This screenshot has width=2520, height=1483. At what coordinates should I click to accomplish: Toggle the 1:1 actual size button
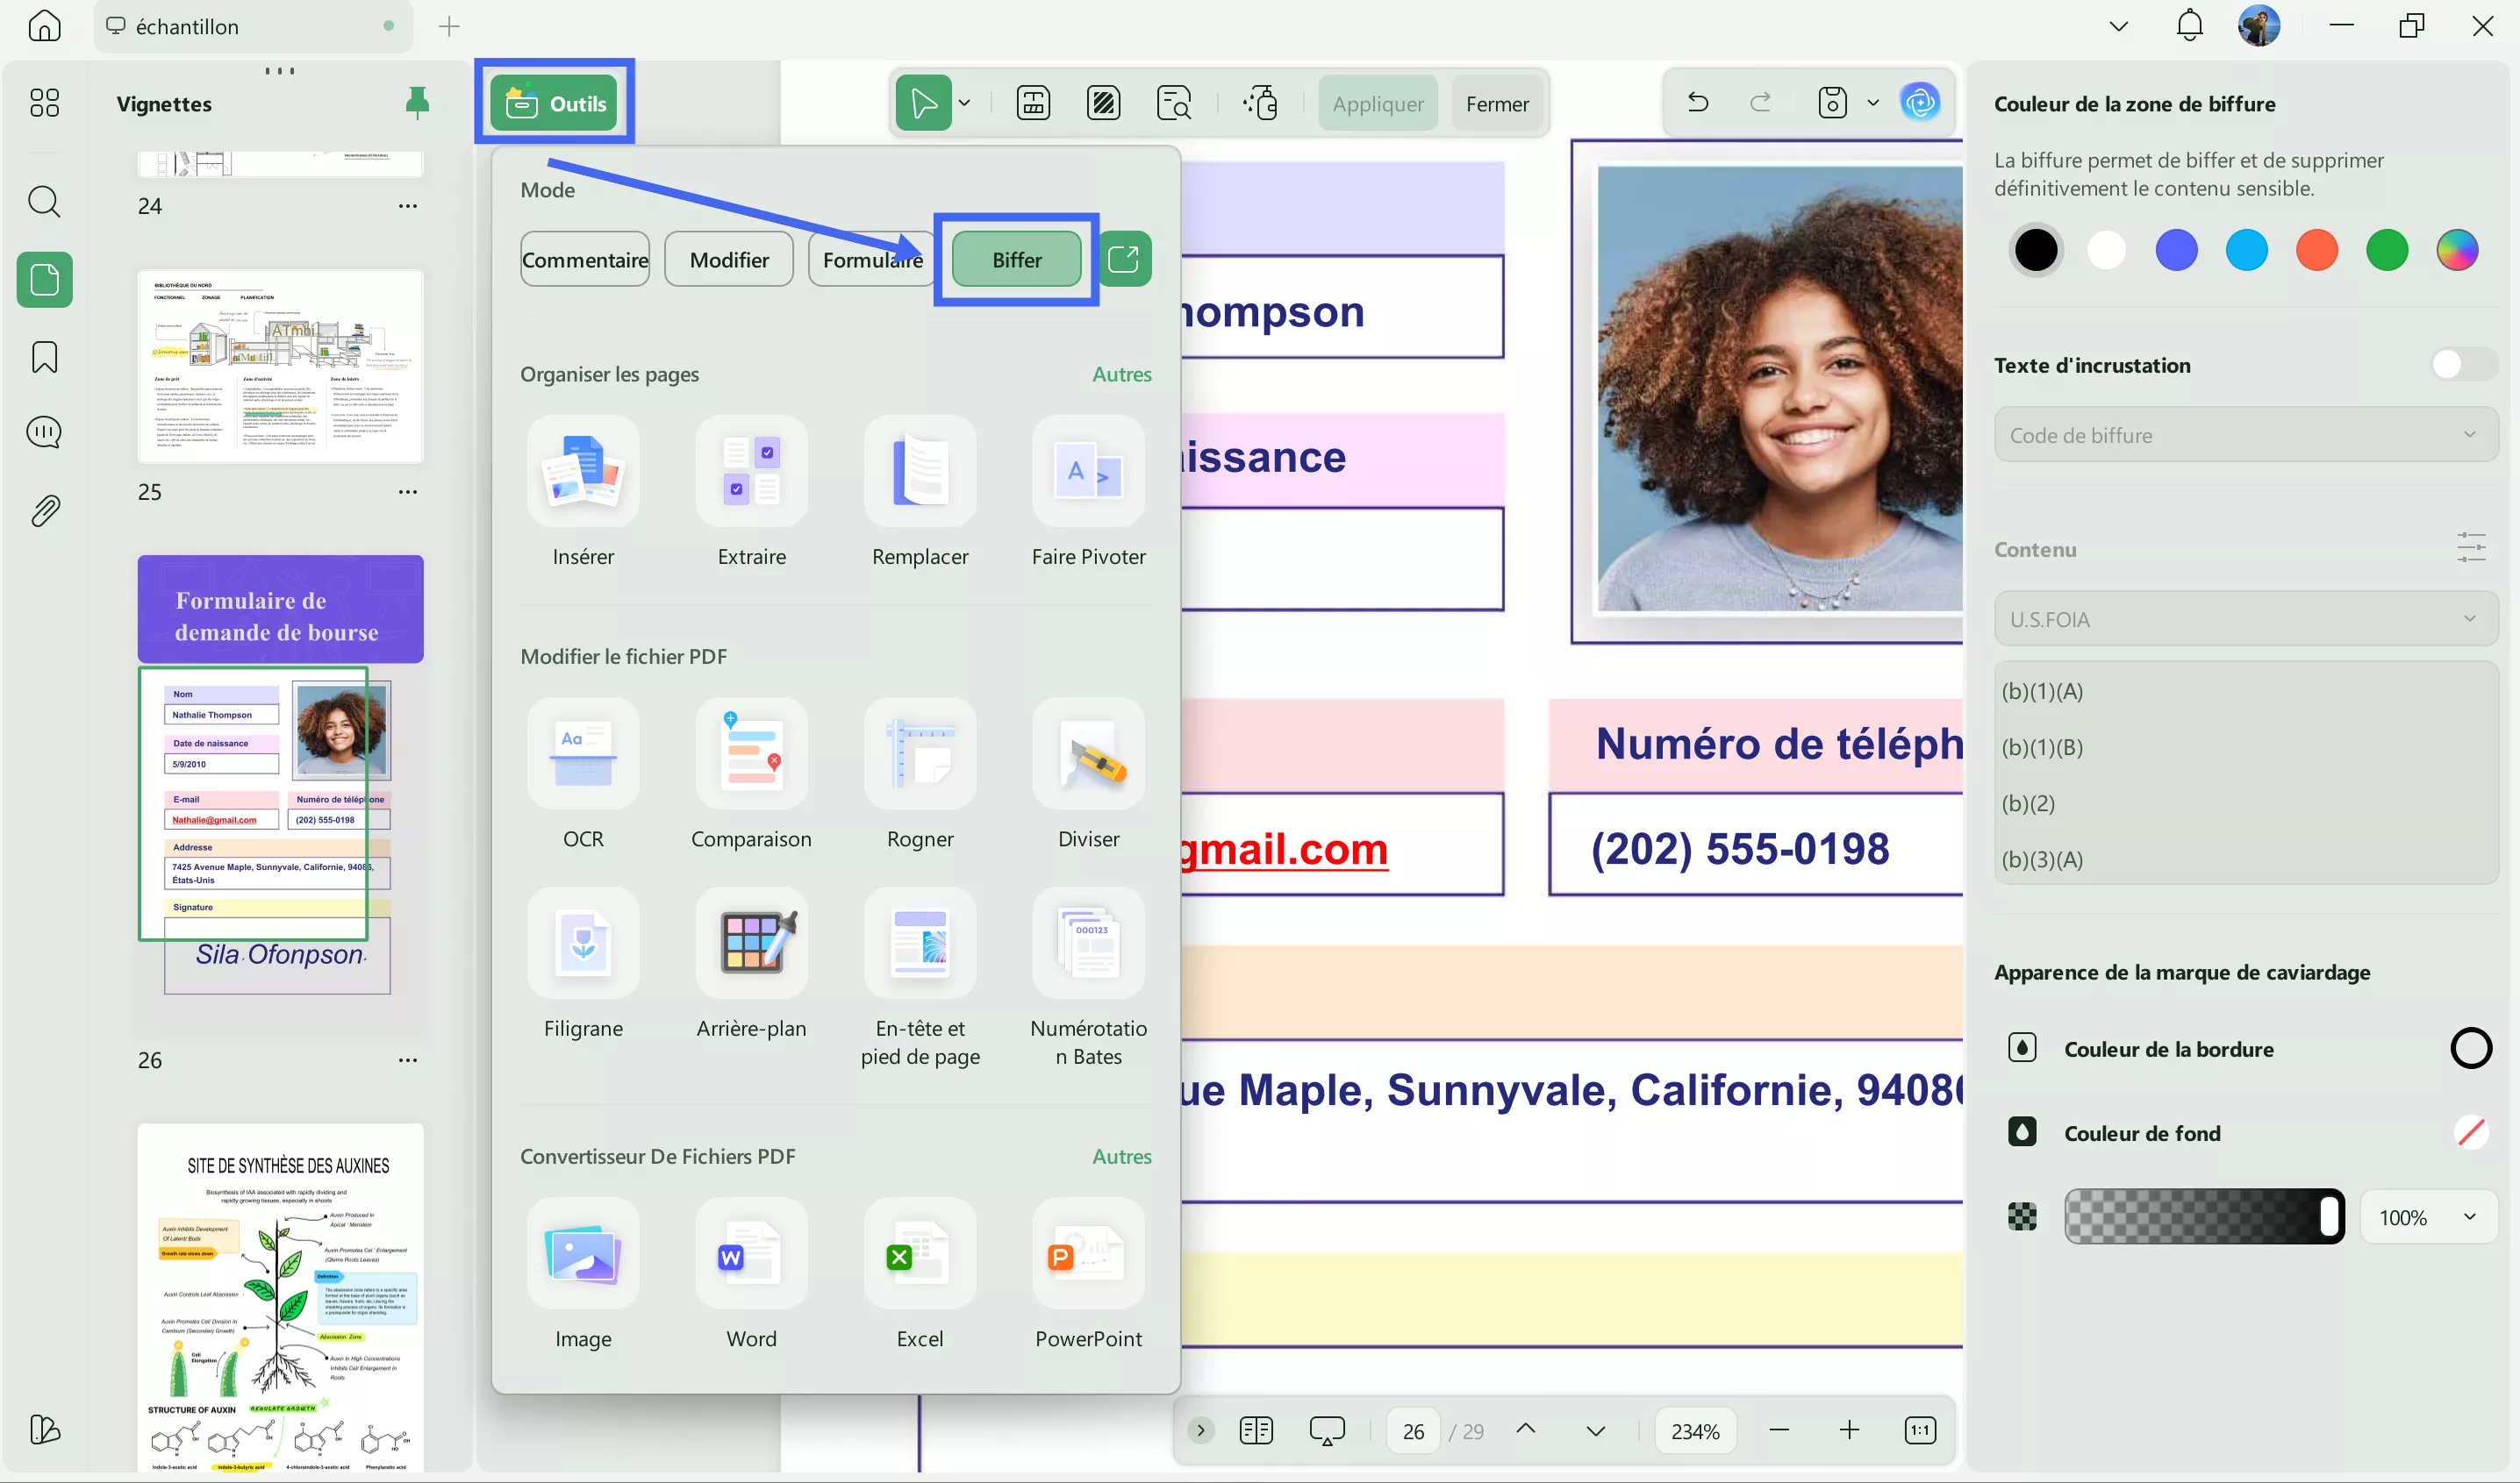tap(1919, 1430)
